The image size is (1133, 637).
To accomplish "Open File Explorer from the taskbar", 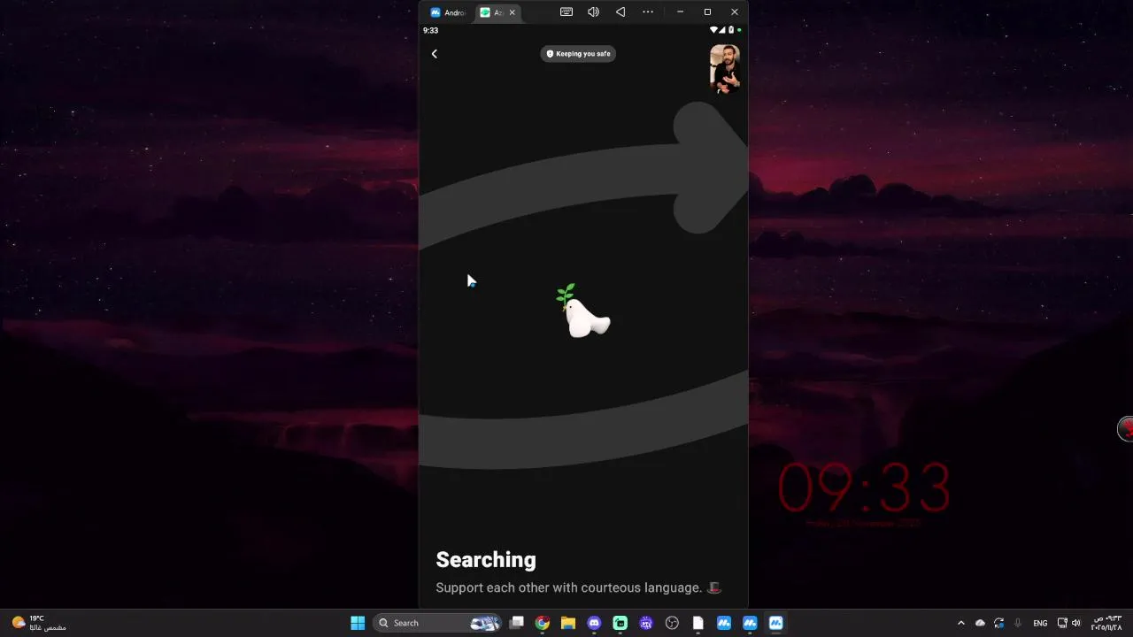I will tap(568, 623).
